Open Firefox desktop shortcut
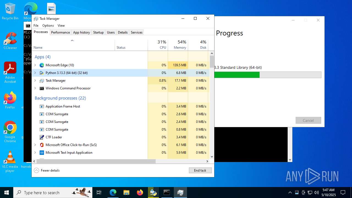352x198 pixels. click(x=10, y=100)
